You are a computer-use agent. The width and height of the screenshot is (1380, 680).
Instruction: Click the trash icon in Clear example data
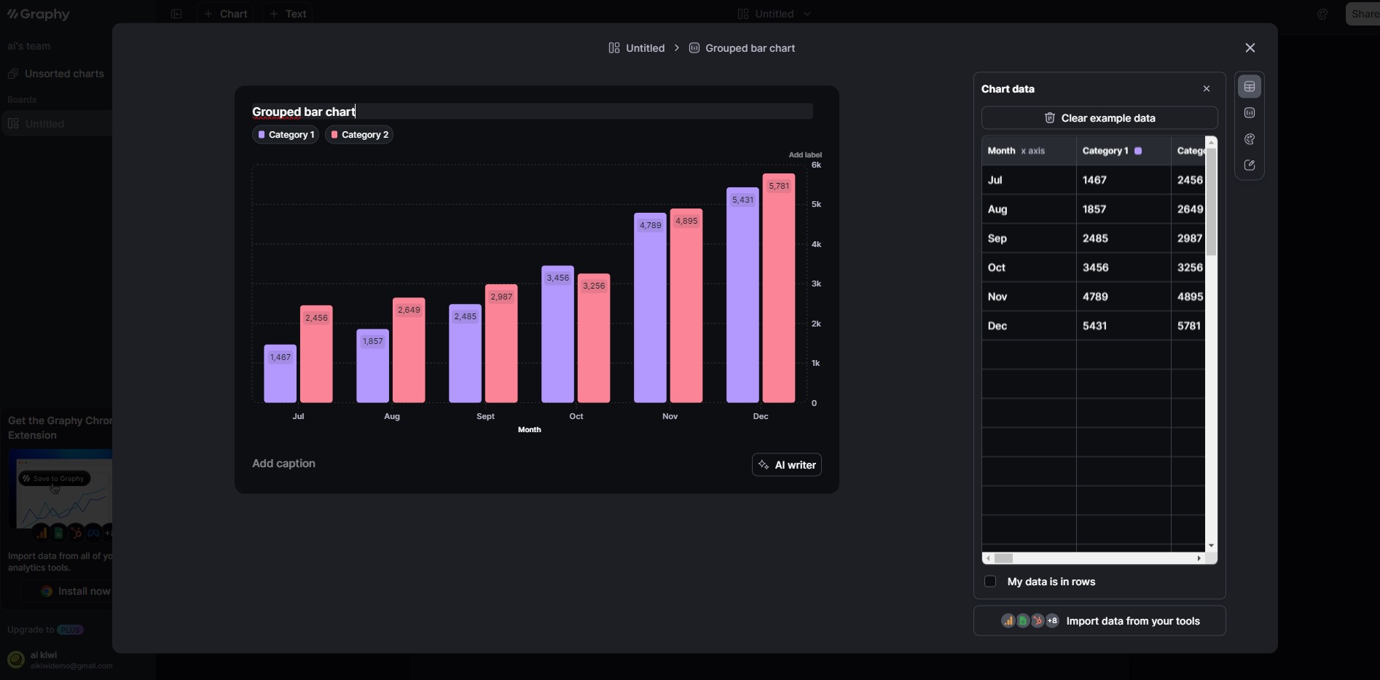click(x=1050, y=118)
